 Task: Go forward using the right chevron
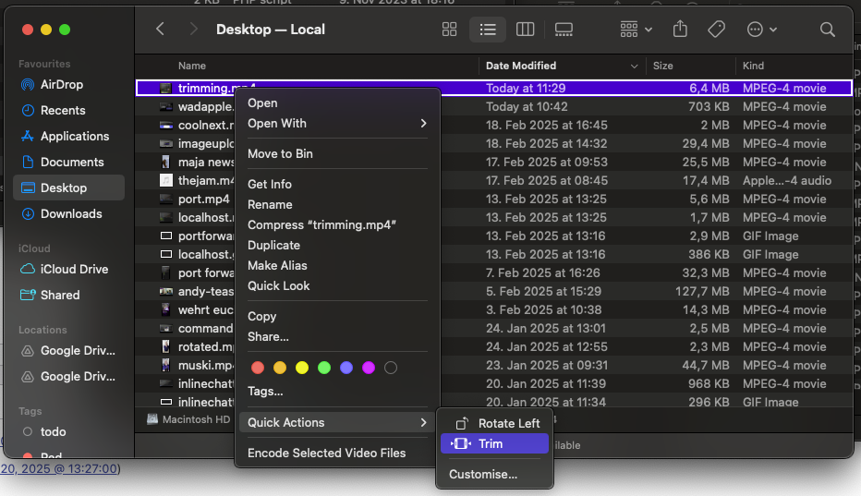[x=193, y=30]
